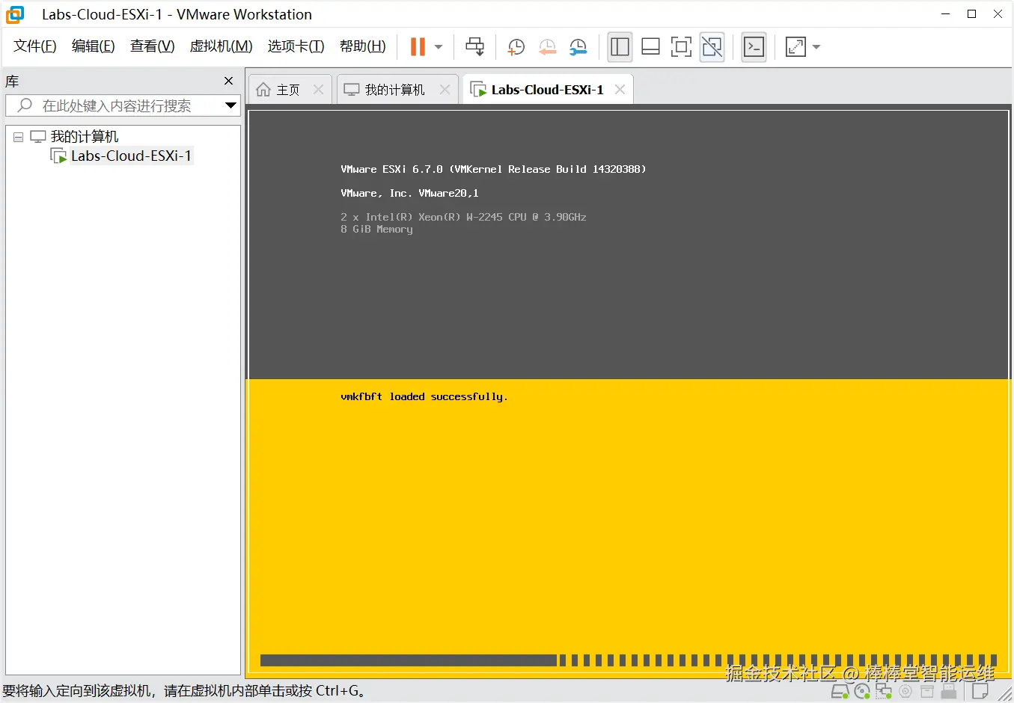The image size is (1014, 703).
Task: Click the hard disk status icon
Action: (840, 691)
